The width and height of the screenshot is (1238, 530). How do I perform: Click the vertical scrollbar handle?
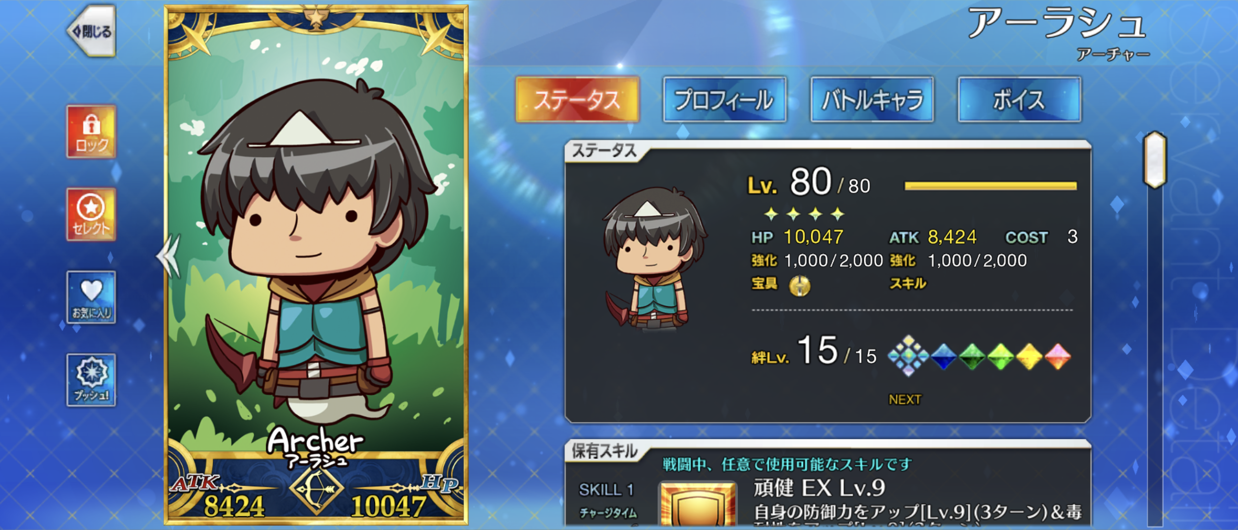click(x=1155, y=160)
